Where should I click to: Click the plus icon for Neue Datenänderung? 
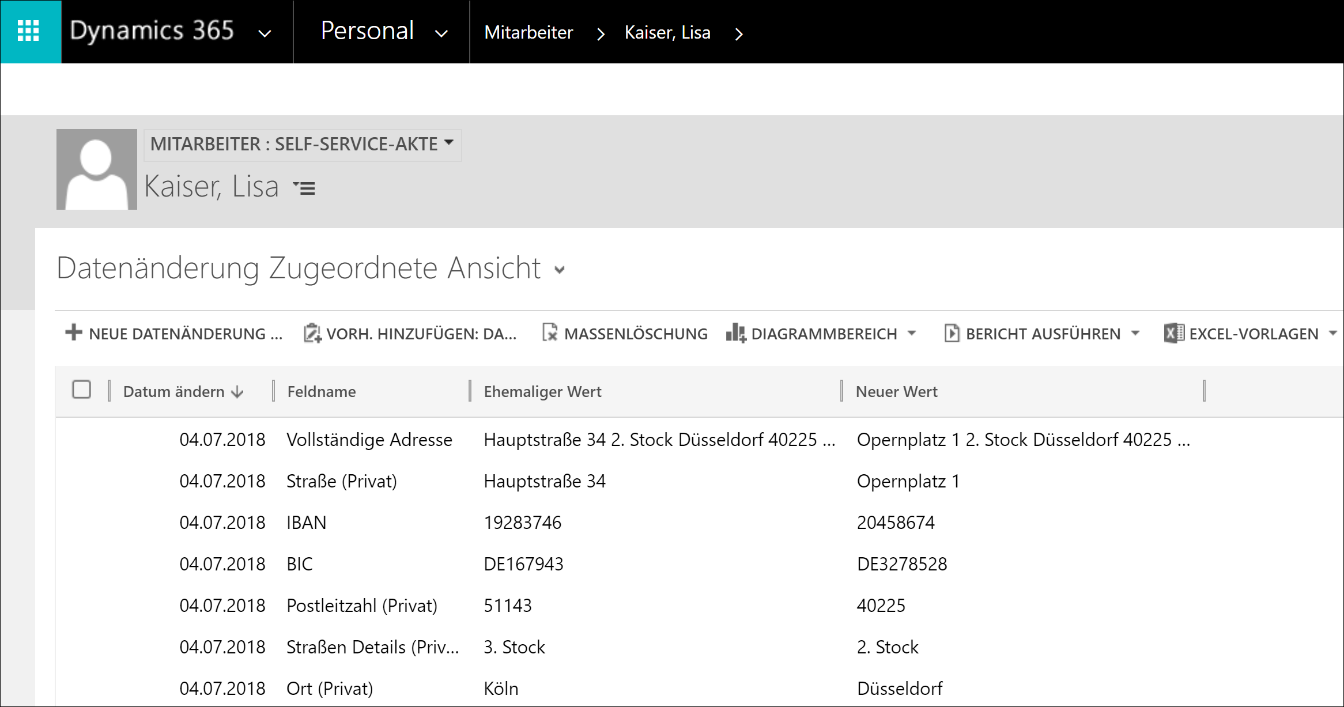tap(74, 332)
